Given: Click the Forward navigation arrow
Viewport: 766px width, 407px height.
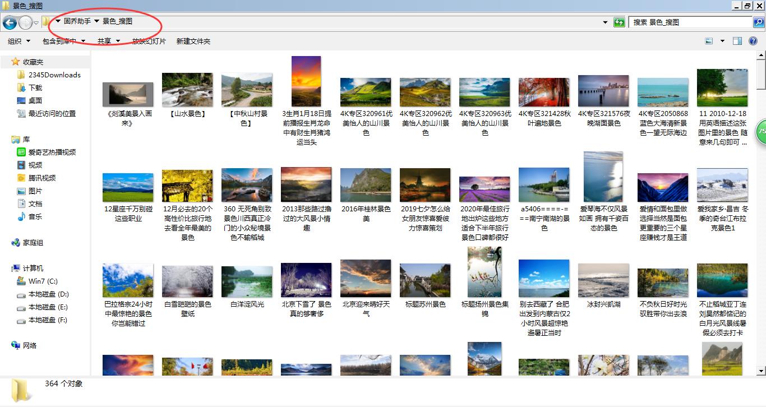Looking at the screenshot, I should pos(25,22).
